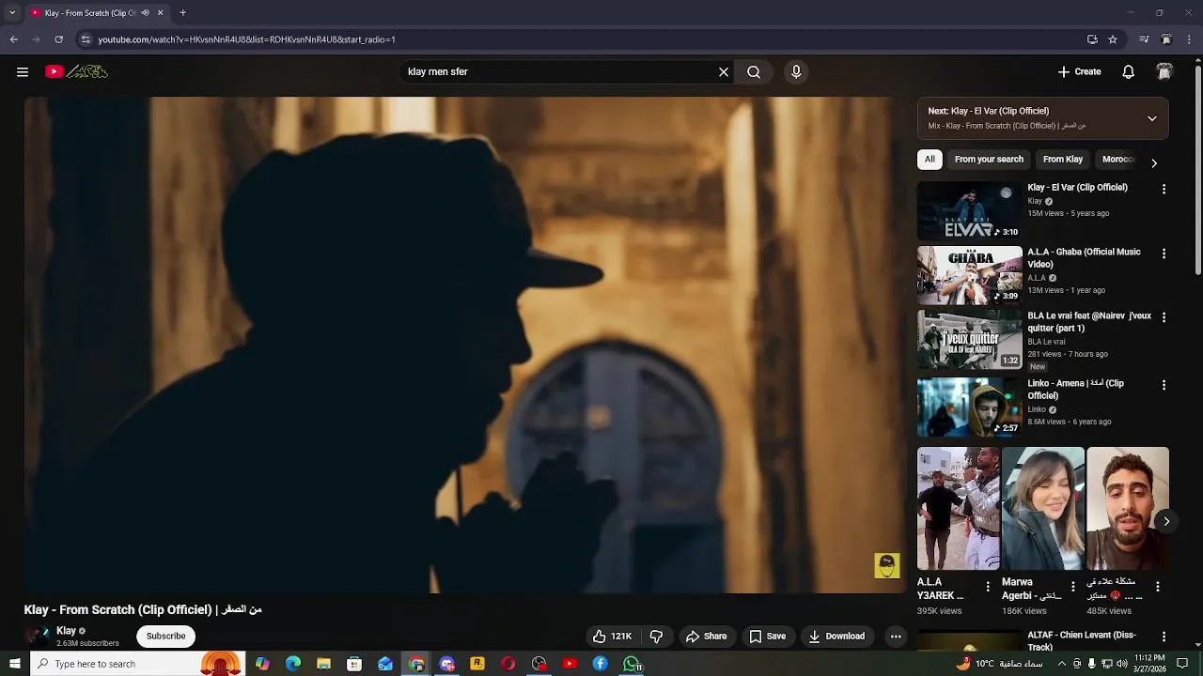The height and width of the screenshot is (676, 1203).
Task: View site information icon in address bar
Action: [x=86, y=39]
